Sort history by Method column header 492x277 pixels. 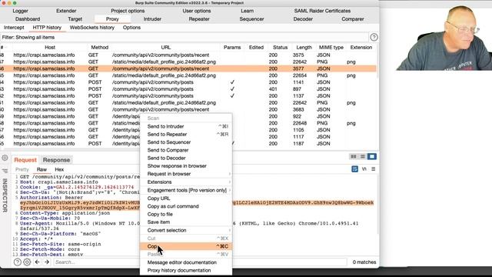(x=99, y=48)
